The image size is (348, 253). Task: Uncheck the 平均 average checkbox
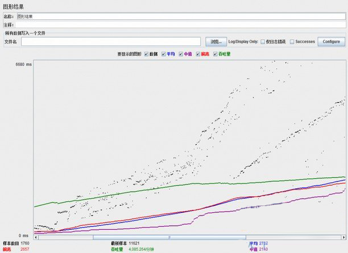(x=164, y=54)
